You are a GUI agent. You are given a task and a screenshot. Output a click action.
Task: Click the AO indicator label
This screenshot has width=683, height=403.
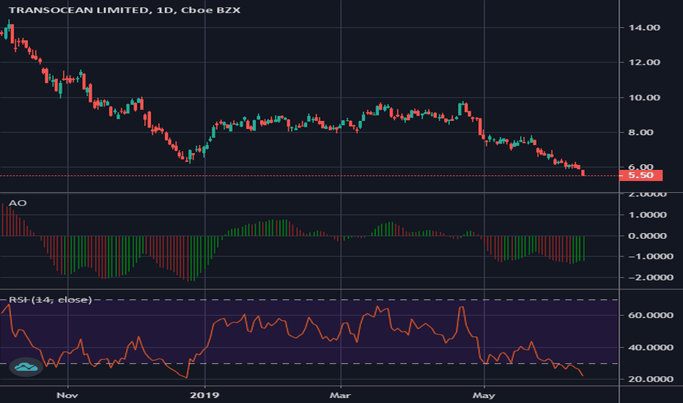tap(18, 203)
